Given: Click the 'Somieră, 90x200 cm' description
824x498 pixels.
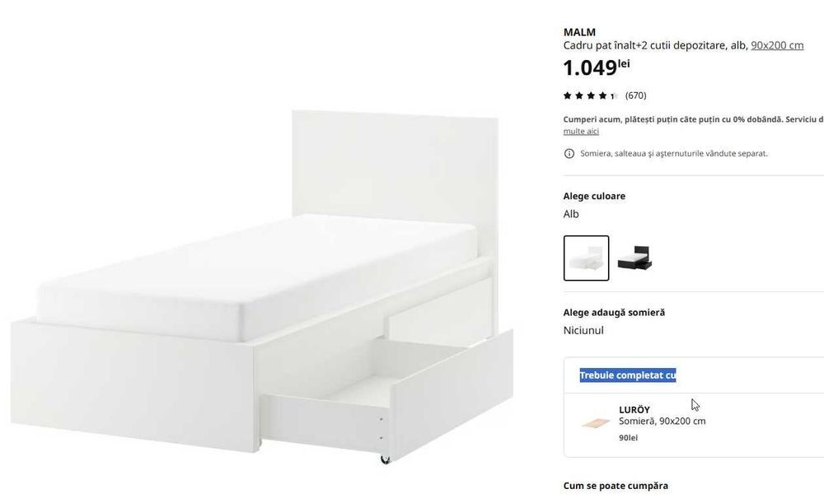Looking at the screenshot, I should (x=662, y=421).
